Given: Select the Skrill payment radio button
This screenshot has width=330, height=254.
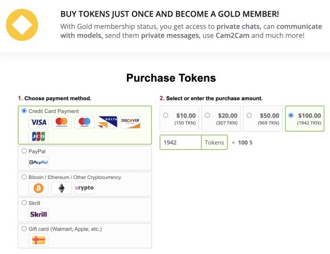Looking at the screenshot, I should [x=24, y=203].
